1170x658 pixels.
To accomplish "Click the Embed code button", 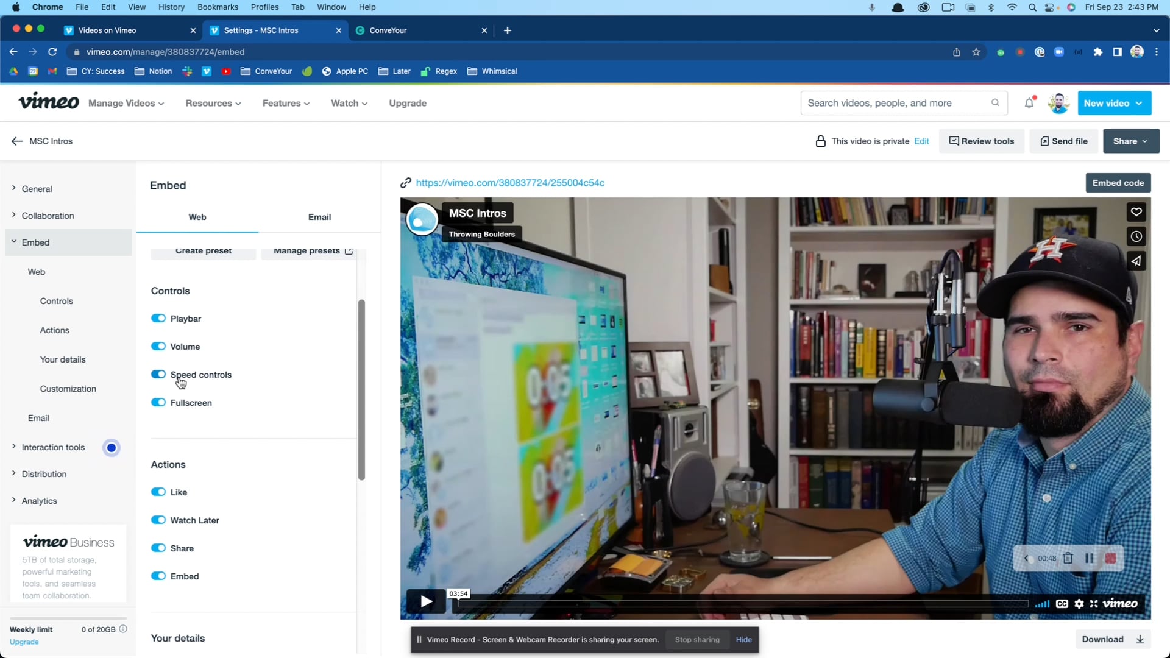I will [1118, 182].
